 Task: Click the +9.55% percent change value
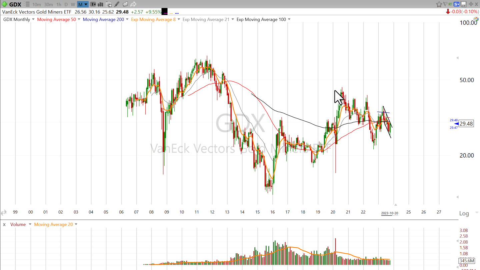point(154,12)
